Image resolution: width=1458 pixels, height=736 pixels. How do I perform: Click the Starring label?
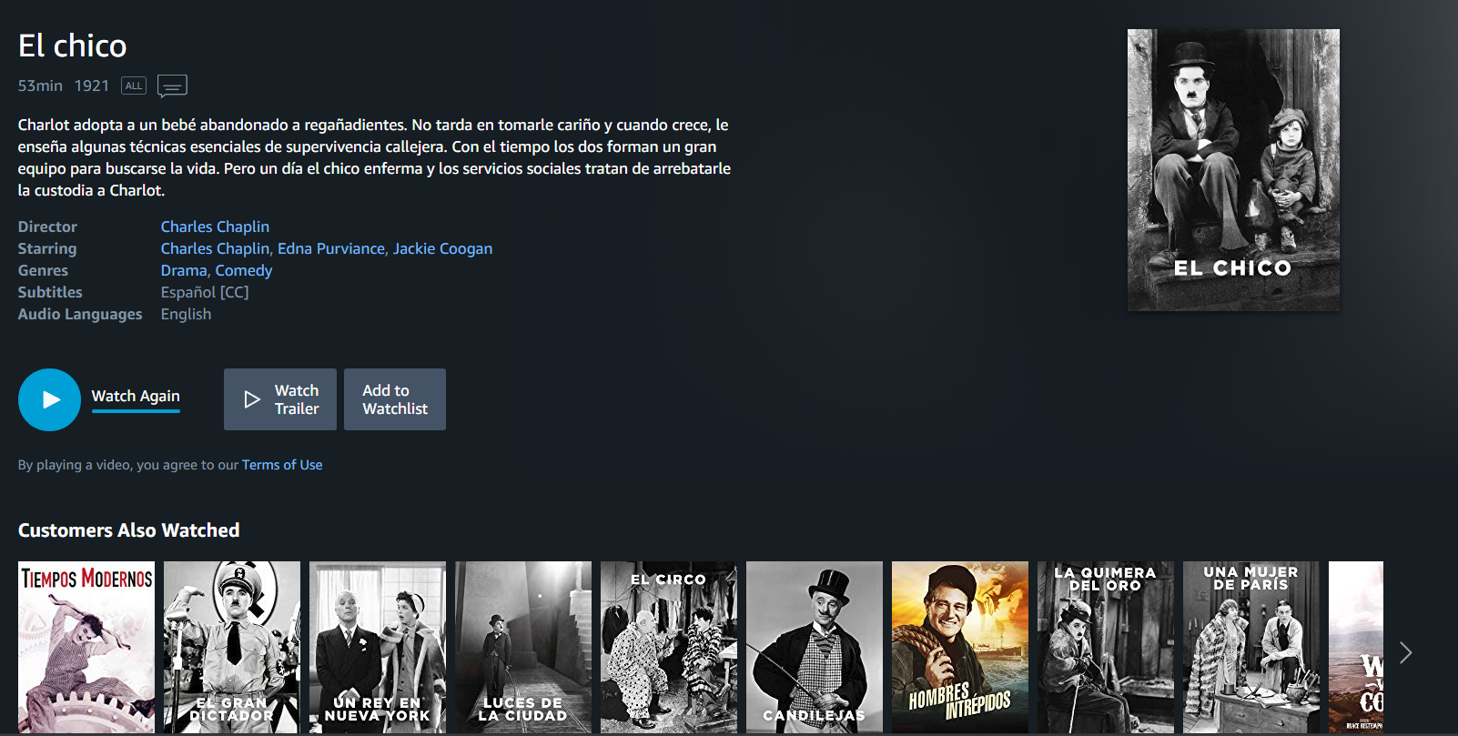tap(47, 248)
